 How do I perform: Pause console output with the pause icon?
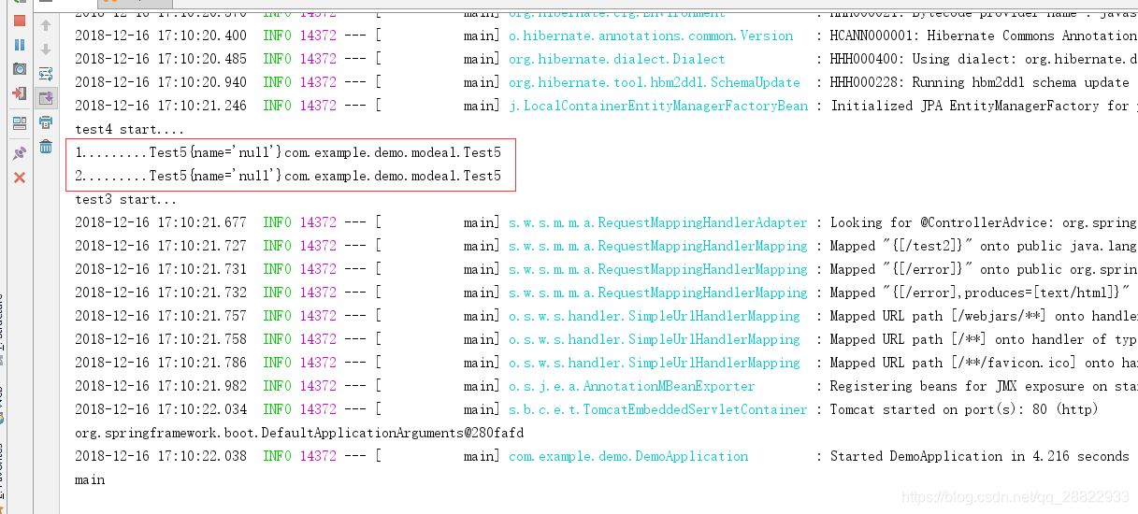click(20, 45)
